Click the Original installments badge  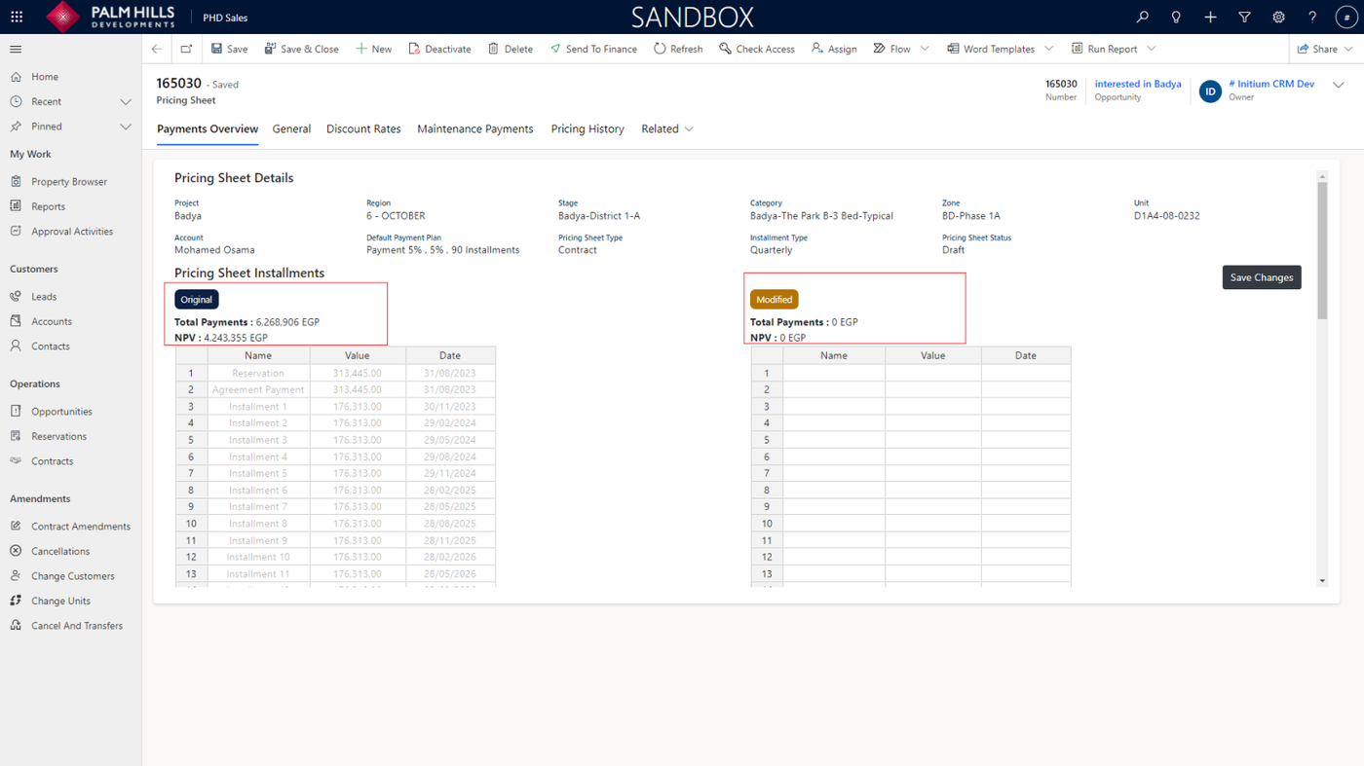(x=196, y=300)
